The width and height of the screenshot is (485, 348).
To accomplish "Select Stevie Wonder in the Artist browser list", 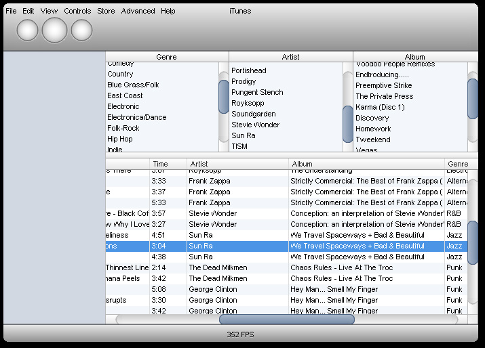I will coord(286,125).
